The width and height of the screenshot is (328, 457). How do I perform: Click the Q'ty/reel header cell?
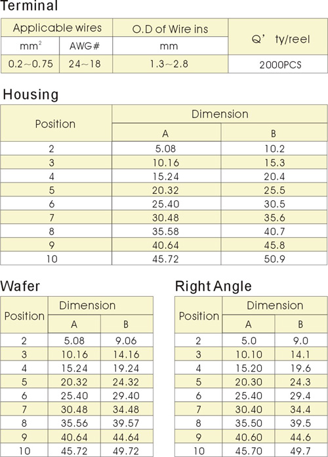pyautogui.click(x=277, y=37)
